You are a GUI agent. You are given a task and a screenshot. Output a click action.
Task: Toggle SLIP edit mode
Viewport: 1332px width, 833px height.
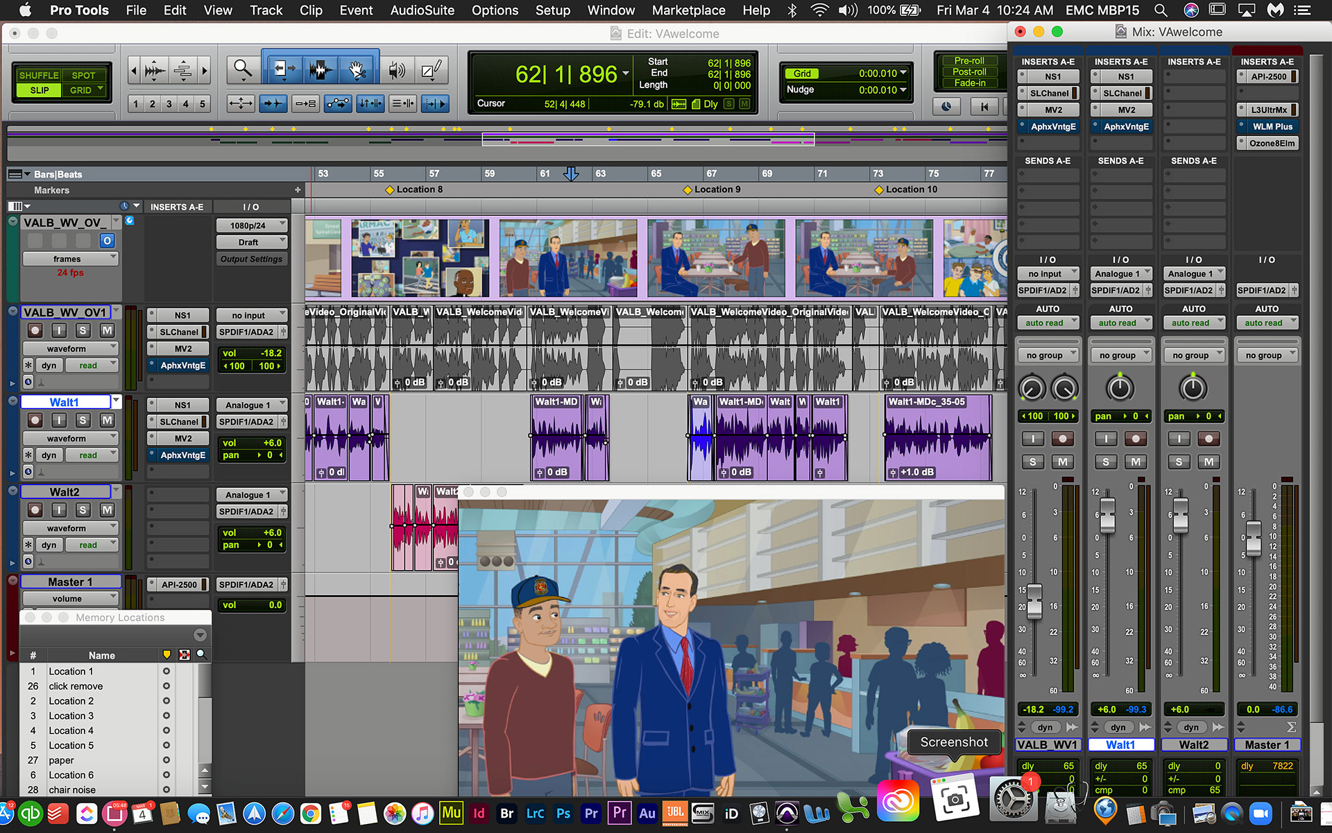pos(39,90)
